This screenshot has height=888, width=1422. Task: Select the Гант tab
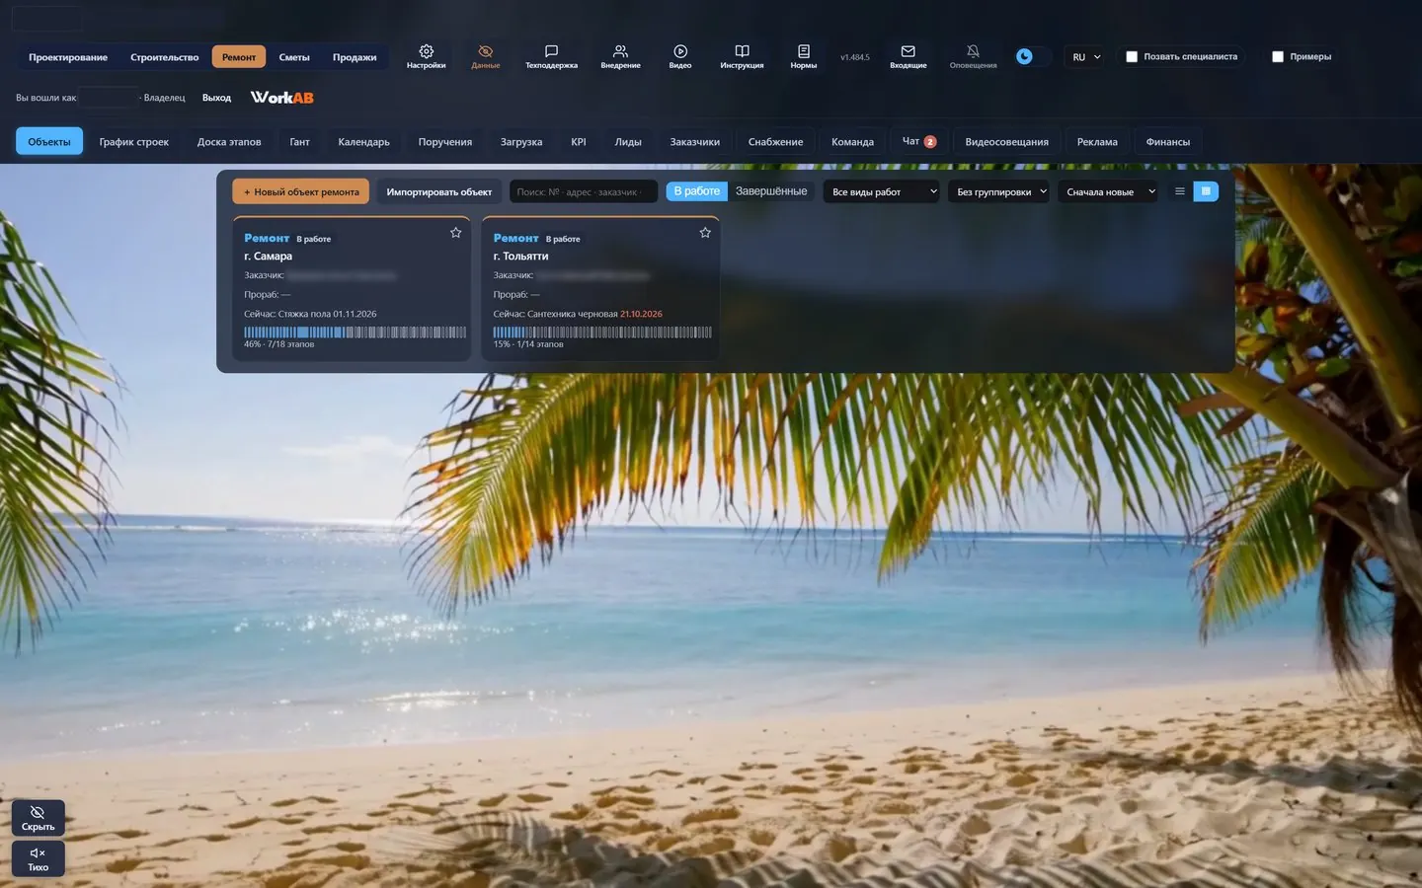point(299,142)
